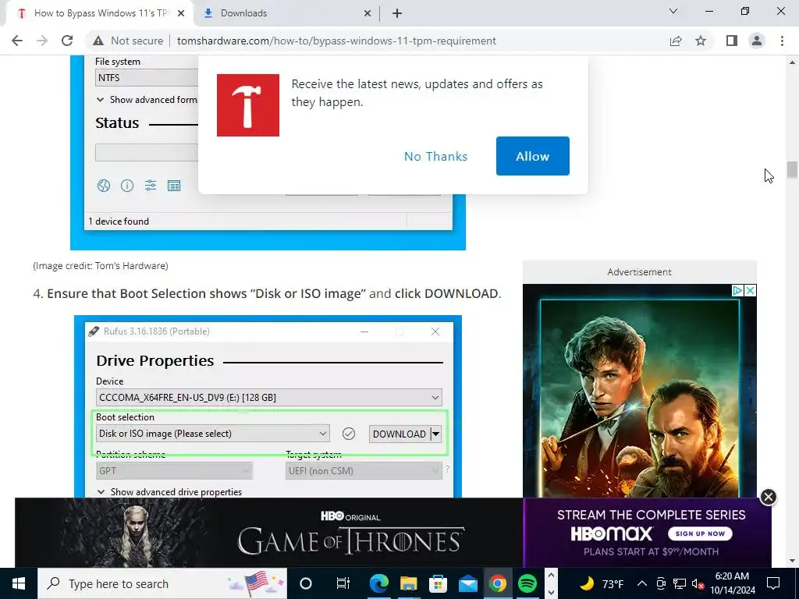Click the Game of Thrones banner
The height and width of the screenshot is (599, 799).
click(269, 533)
